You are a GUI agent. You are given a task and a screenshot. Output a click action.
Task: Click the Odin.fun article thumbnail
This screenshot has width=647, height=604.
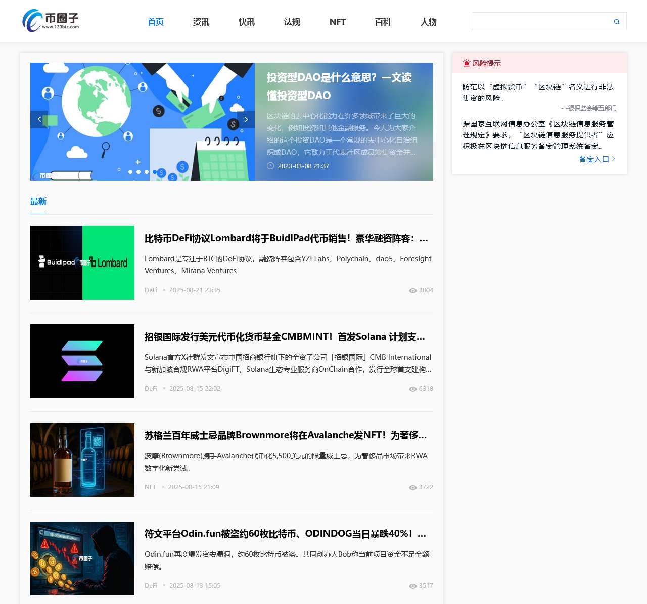point(82,559)
